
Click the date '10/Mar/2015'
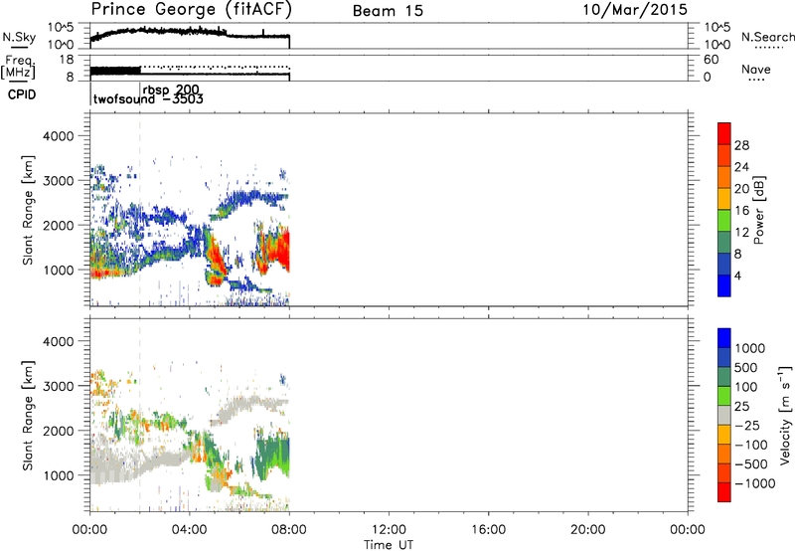click(635, 10)
